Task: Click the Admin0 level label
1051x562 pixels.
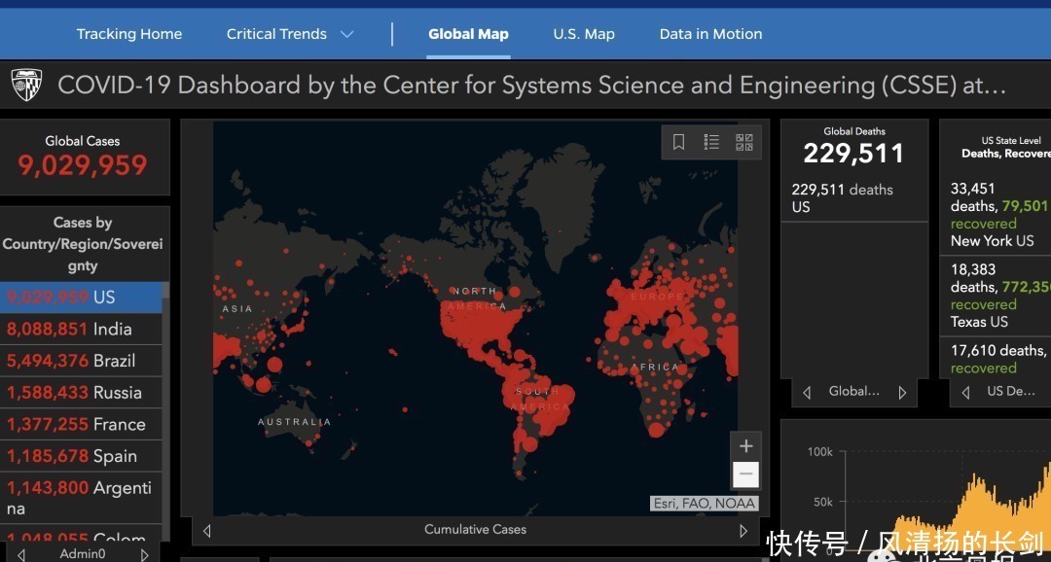Action: click(x=83, y=554)
